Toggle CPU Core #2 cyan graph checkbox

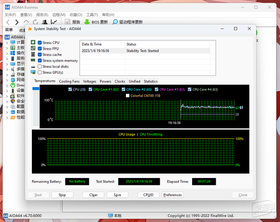[x=123, y=89]
